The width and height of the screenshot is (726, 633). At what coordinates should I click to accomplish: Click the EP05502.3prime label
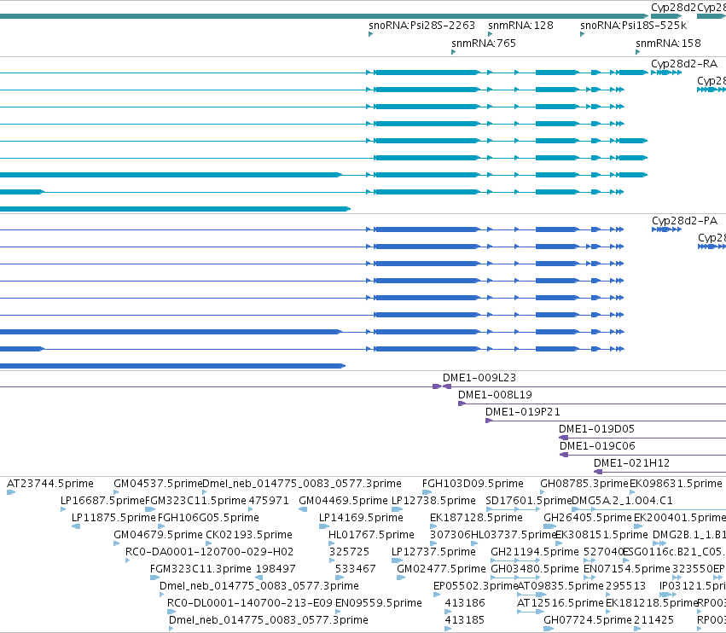pyautogui.click(x=475, y=586)
